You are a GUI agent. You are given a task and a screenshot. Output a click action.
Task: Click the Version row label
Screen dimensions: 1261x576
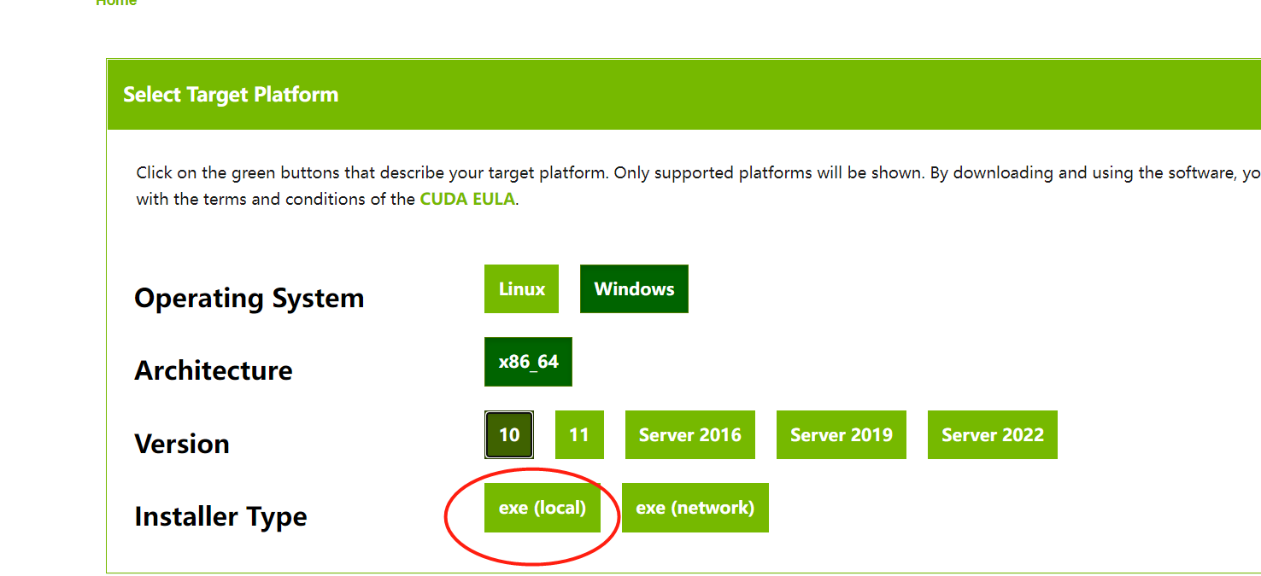pos(182,444)
